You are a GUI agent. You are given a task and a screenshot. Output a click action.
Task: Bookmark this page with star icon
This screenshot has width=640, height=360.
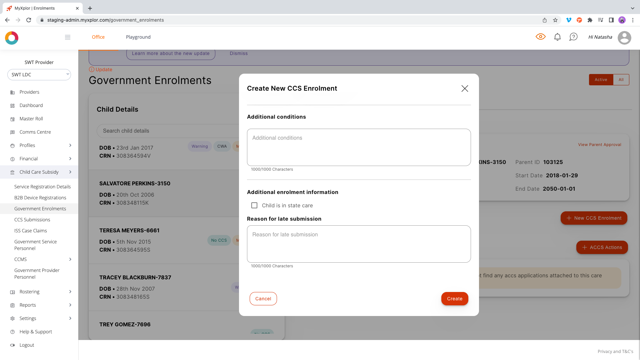tap(555, 20)
